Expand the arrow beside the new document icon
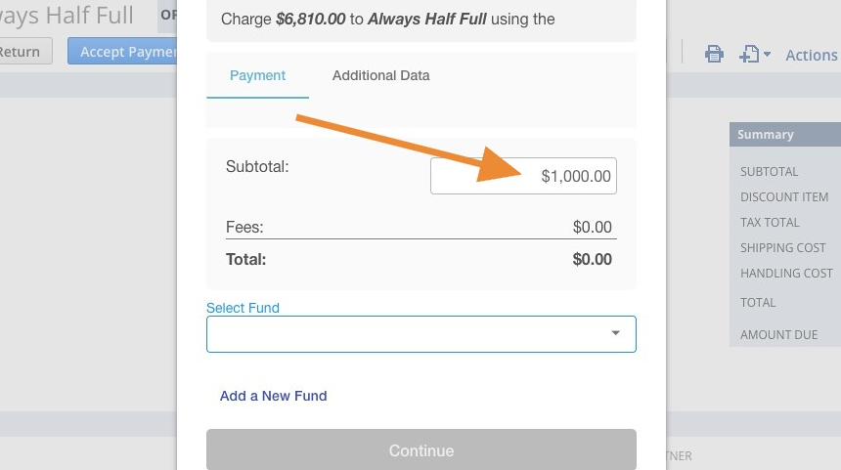841x470 pixels. (767, 54)
